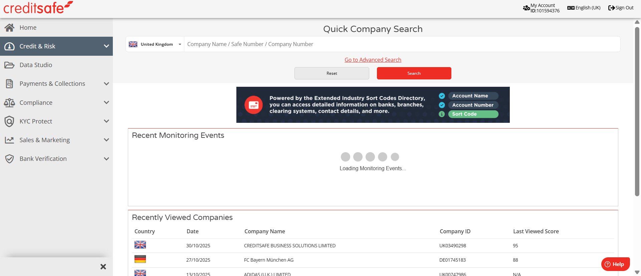Click the page vertical scrollbar
This screenshot has height=276, width=641.
click(637, 110)
